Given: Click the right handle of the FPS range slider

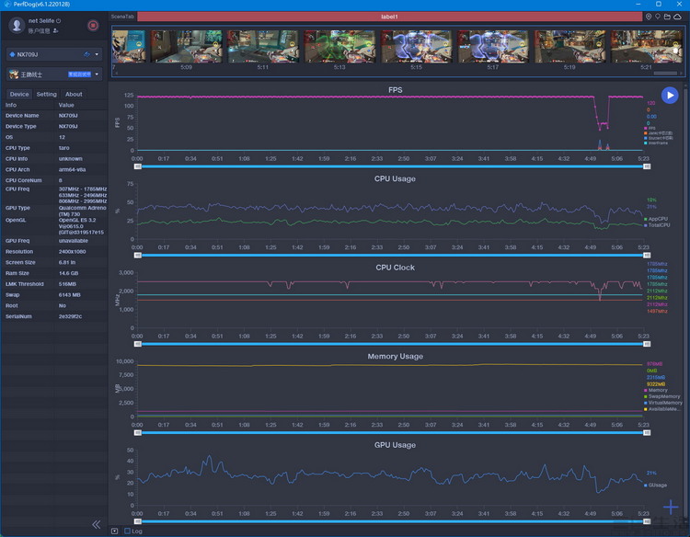Looking at the screenshot, I should tap(647, 166).
